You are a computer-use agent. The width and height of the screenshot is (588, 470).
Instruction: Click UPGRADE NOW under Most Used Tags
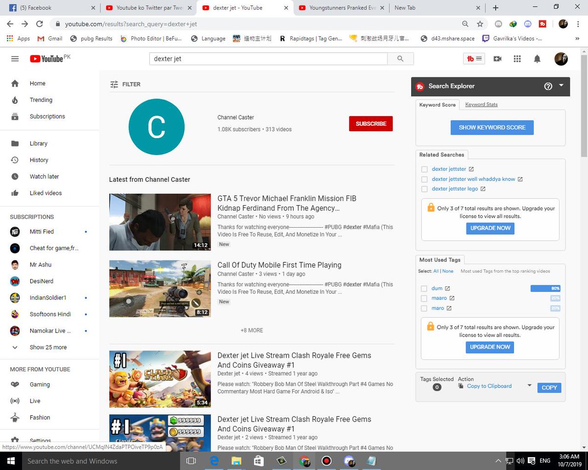(490, 347)
